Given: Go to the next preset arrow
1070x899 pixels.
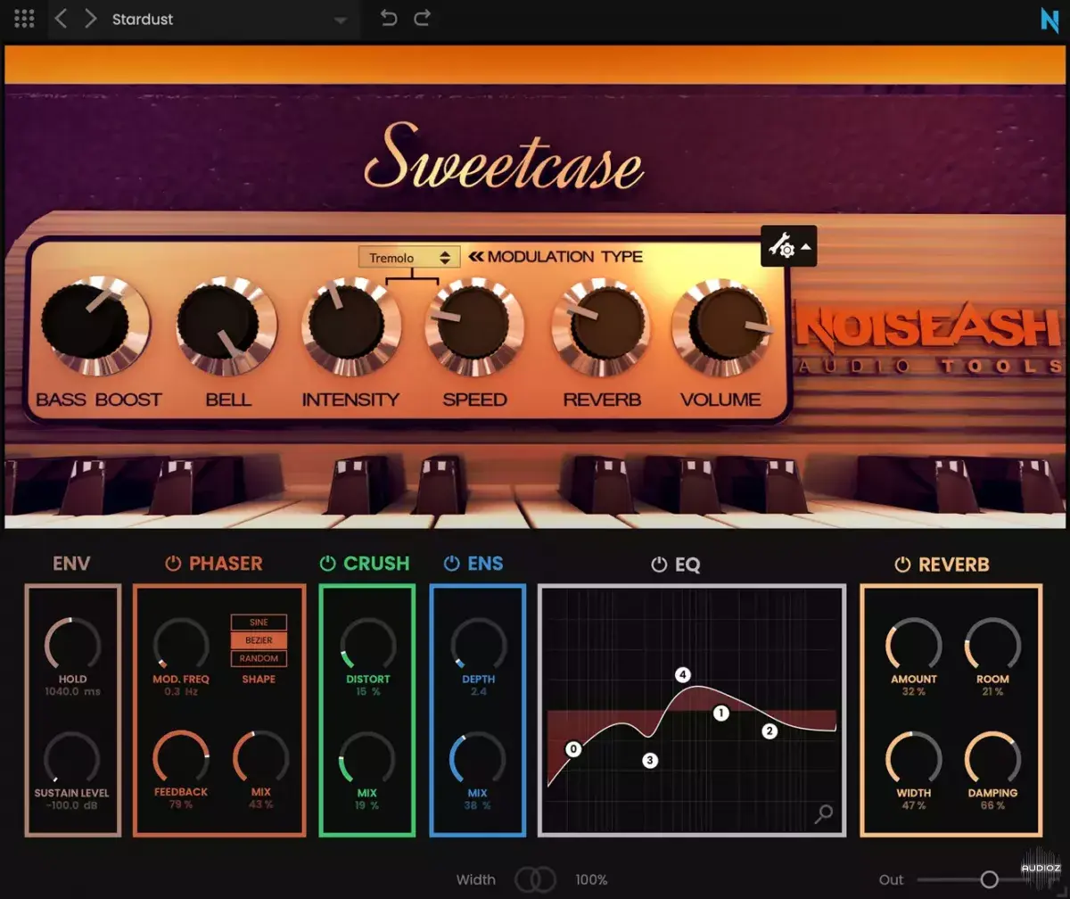Looking at the screenshot, I should click(90, 19).
